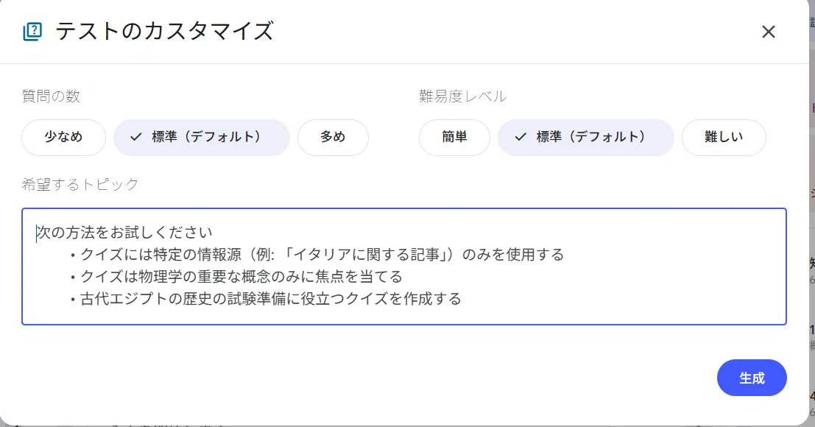Screen dimensions: 815x427
Task: Click the 希望するトピック label
Action: tap(80, 184)
